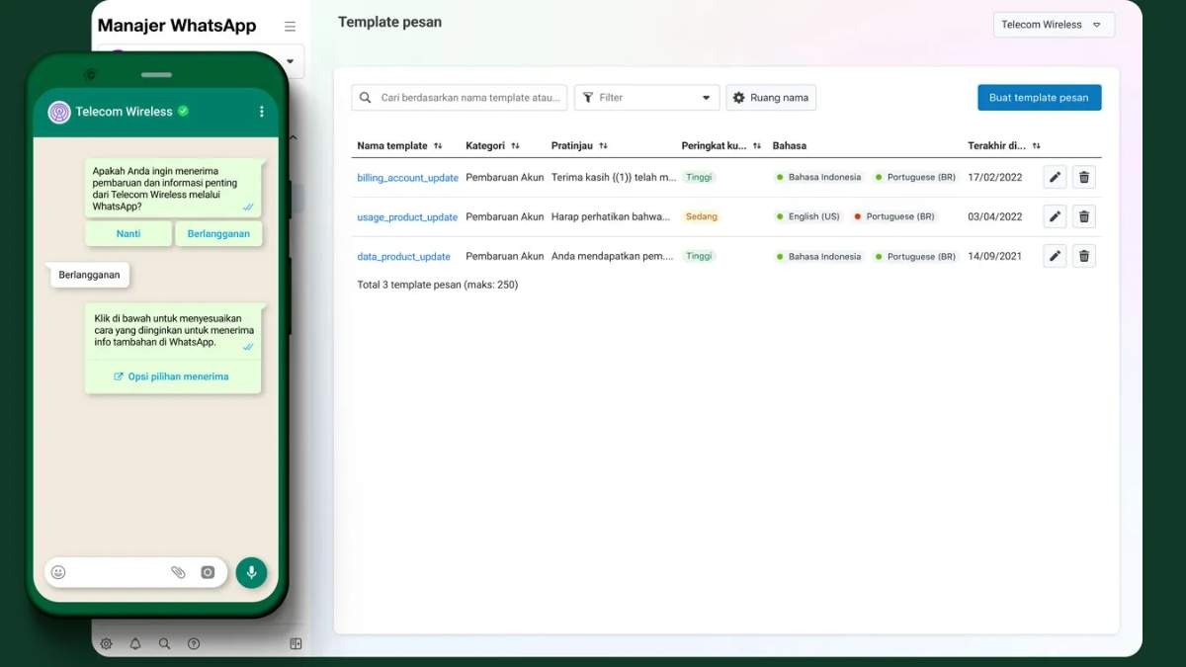Open the settings gear in bottom sidebar

[x=107, y=644]
